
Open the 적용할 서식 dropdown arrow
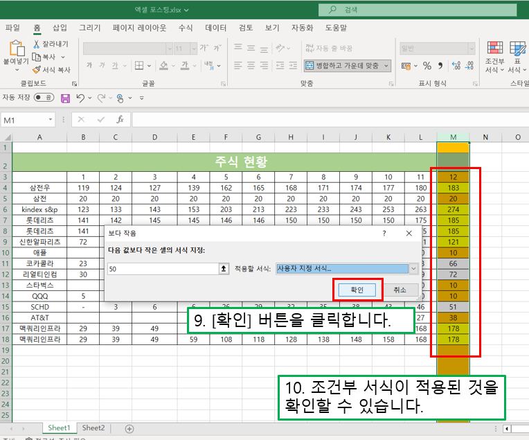413,269
